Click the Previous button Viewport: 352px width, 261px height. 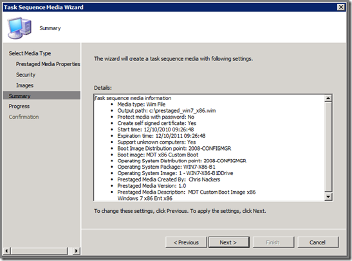click(186, 242)
